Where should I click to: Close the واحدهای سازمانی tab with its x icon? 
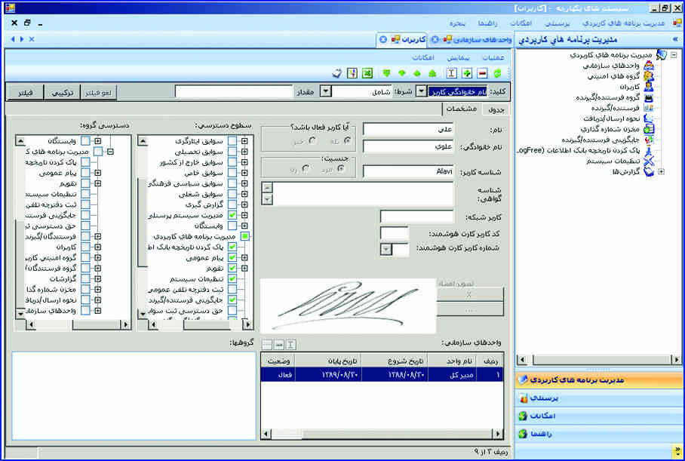pyautogui.click(x=435, y=39)
